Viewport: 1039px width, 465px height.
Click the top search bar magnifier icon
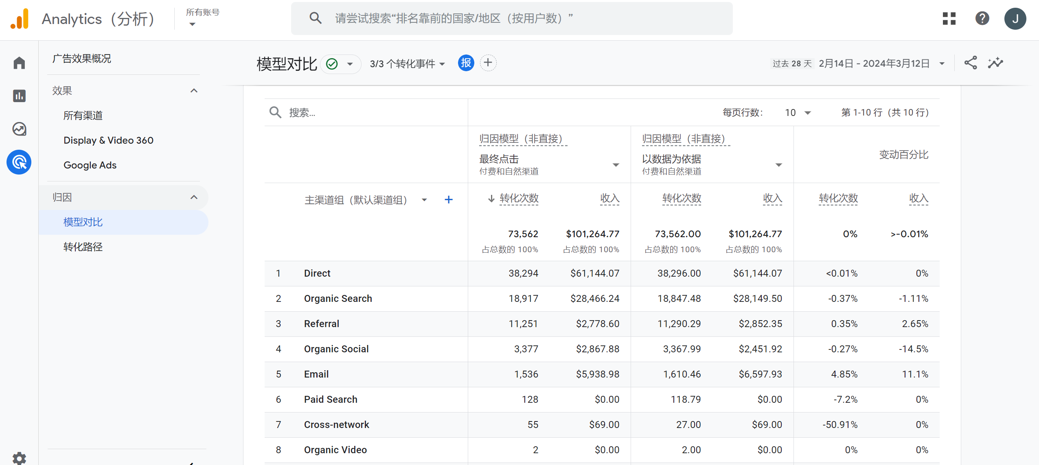[x=316, y=18]
